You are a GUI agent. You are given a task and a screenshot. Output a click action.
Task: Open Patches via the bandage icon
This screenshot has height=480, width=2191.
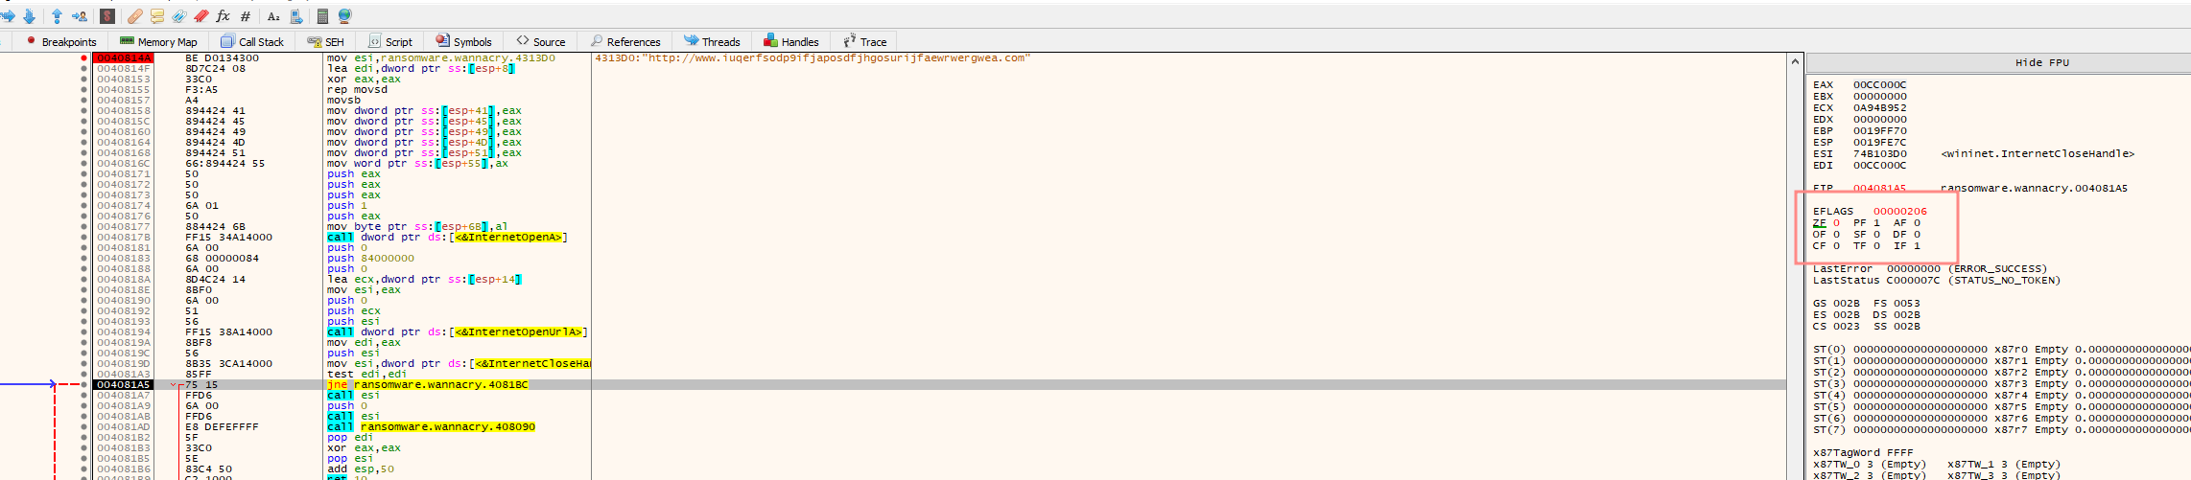coord(135,16)
